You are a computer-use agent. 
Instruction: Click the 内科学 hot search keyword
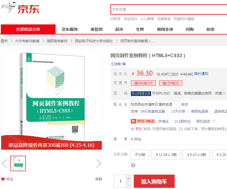[116, 19]
